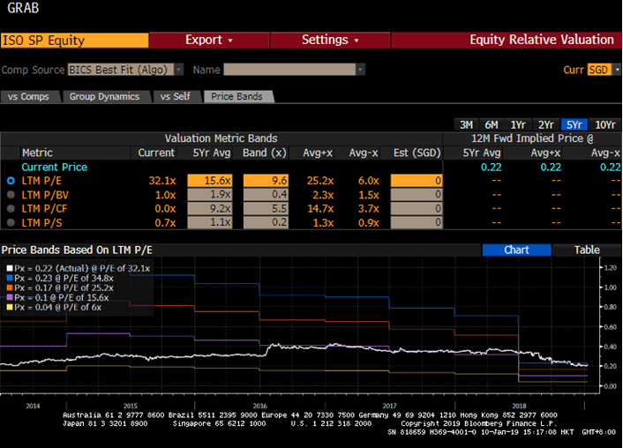Select the LTM P/S radio button
Viewport: 623px width, 448px height.
click(11, 222)
